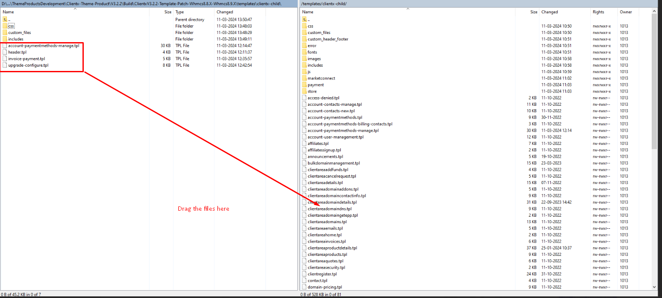
Task: Sort remote panel by Rights column header
Action: click(598, 12)
